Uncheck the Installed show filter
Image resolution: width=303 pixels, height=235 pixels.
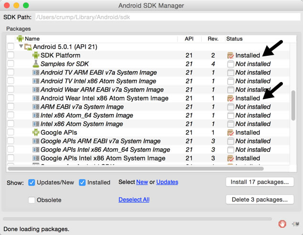pyautogui.click(x=82, y=183)
